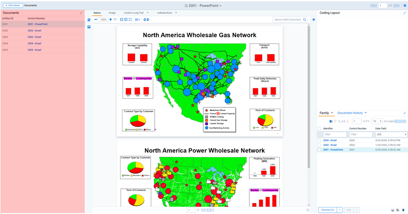
Task: Open 2003 - Email link in Family panel
Action: (x=330, y=140)
